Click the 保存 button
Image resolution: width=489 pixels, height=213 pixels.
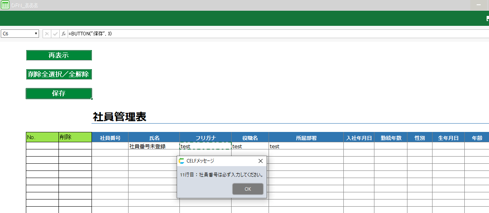(59, 94)
